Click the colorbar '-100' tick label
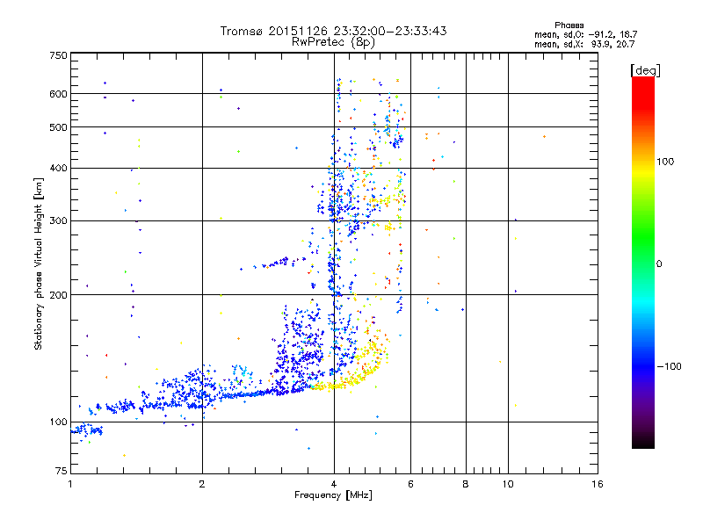703x527 pixels. [669, 366]
